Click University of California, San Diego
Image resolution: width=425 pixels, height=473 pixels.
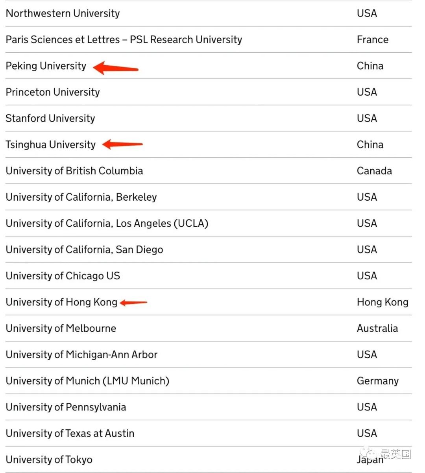[x=85, y=250]
